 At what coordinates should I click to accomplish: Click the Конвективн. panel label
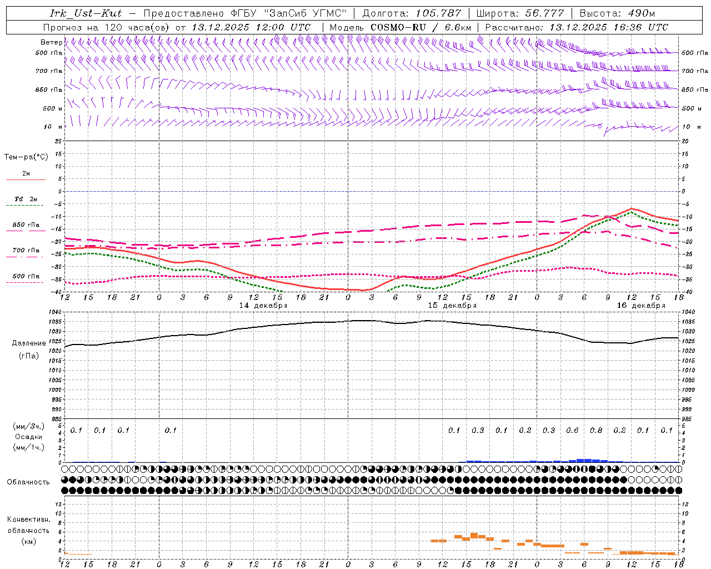pos(28,520)
